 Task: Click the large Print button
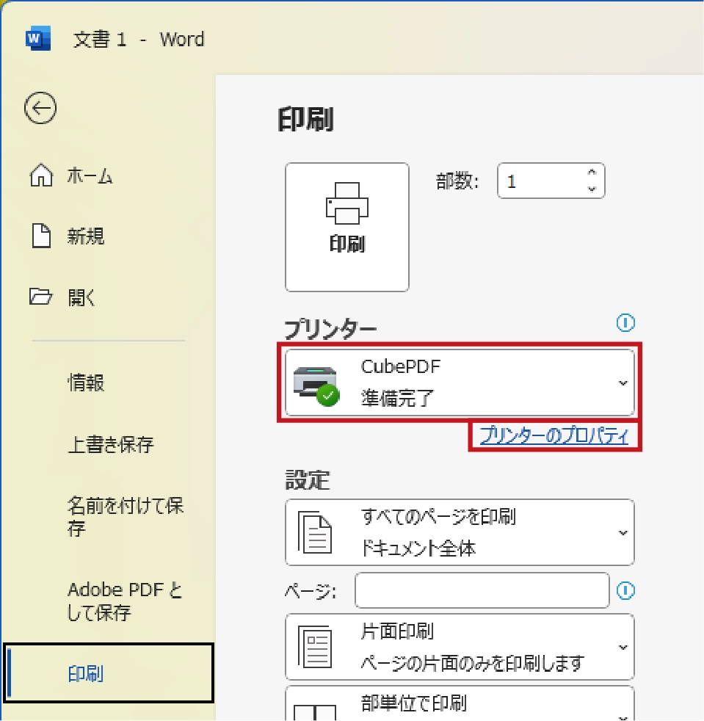click(346, 227)
